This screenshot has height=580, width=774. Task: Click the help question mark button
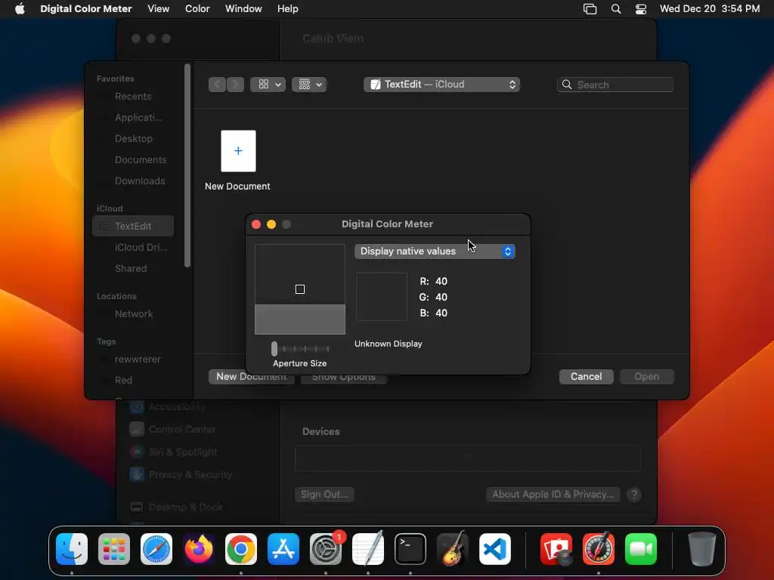[634, 495]
